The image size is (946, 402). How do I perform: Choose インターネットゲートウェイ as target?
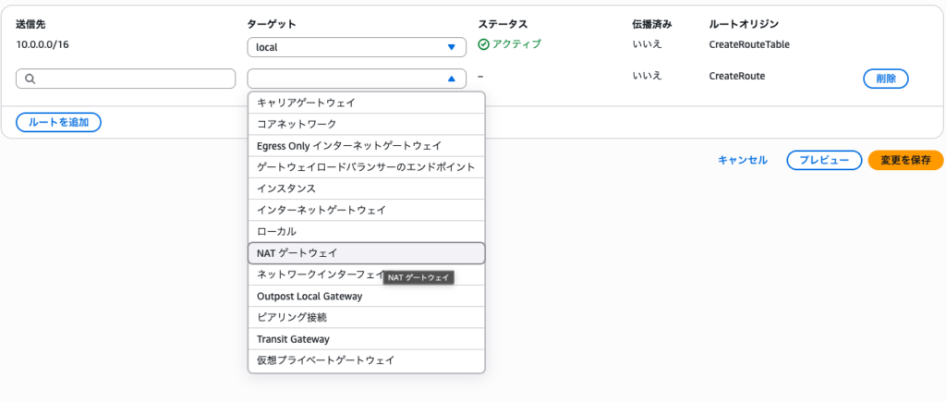[366, 210]
